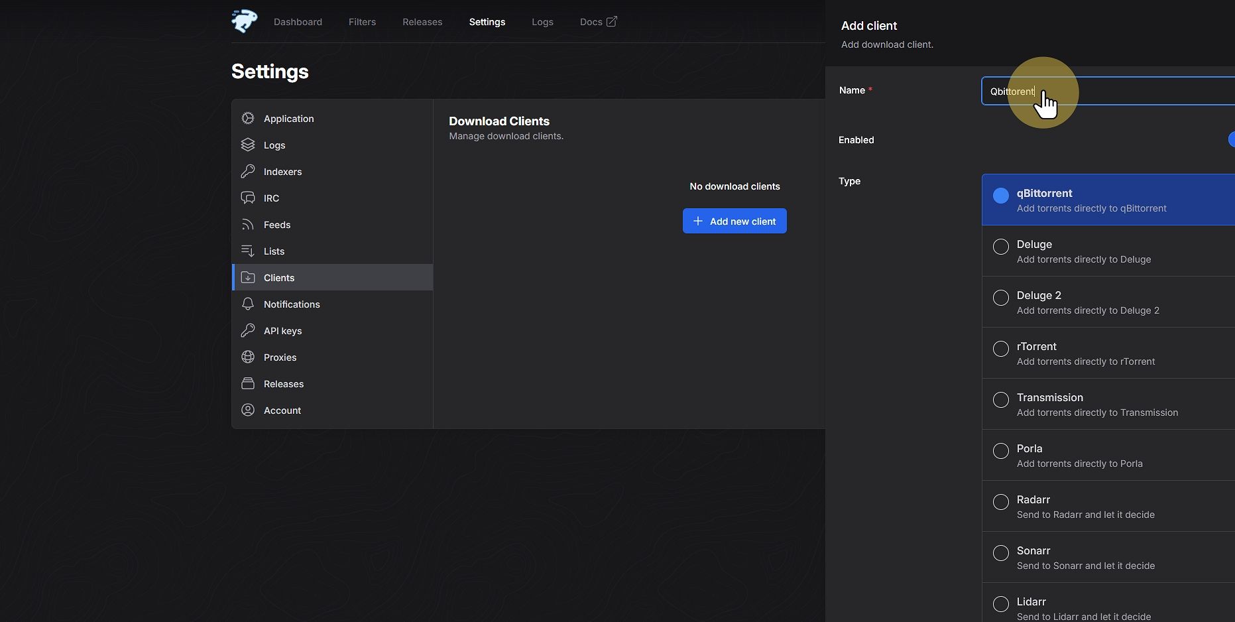
Task: Click the autobrr rabbit logo
Action: 245,21
